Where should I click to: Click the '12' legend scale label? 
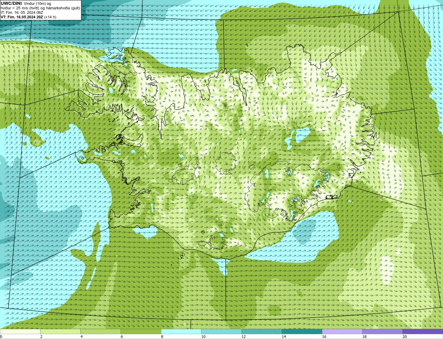pos(244,337)
